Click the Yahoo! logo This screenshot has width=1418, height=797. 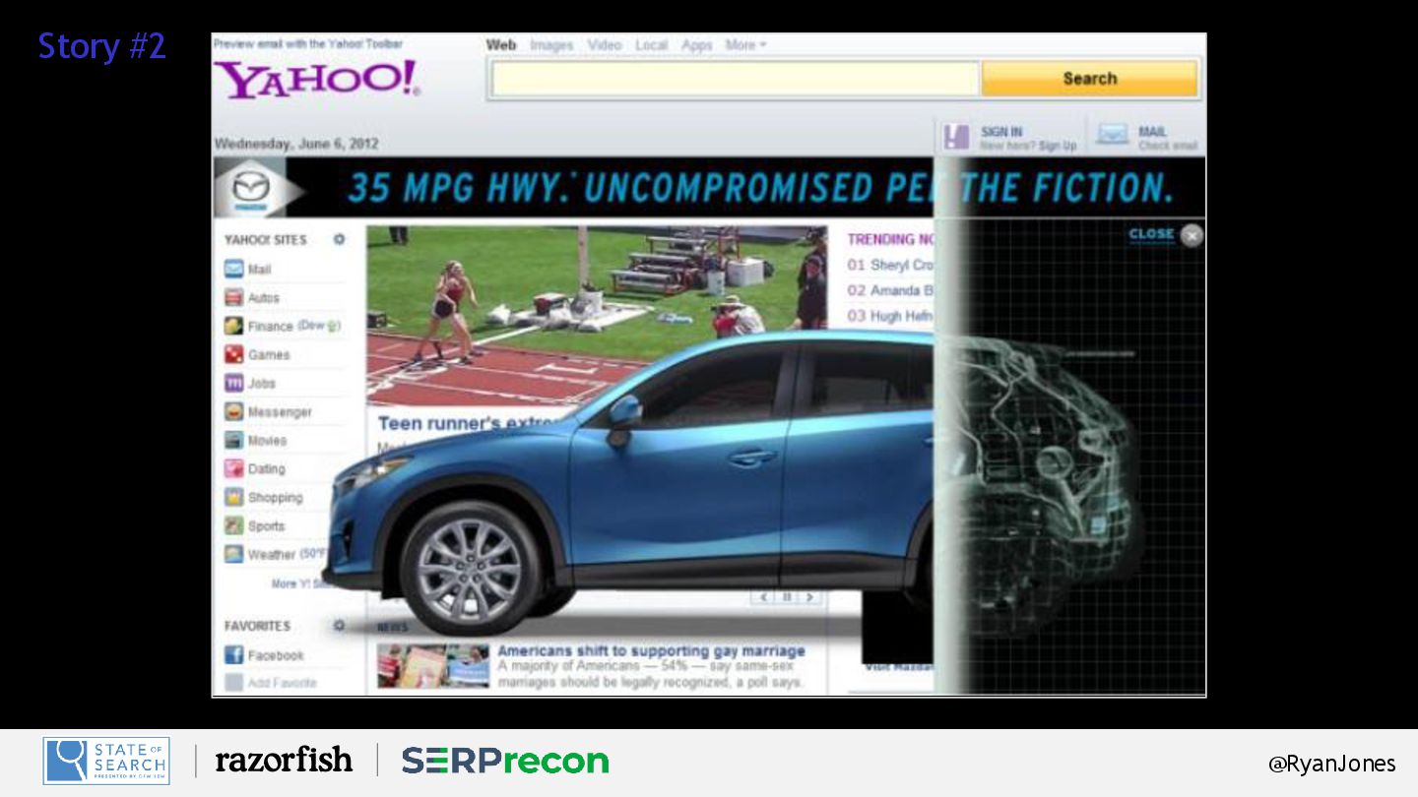click(317, 80)
